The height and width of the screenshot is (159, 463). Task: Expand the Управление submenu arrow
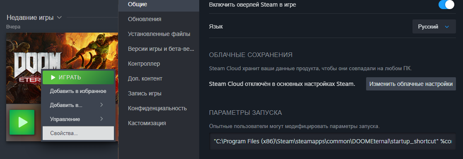coord(101,119)
